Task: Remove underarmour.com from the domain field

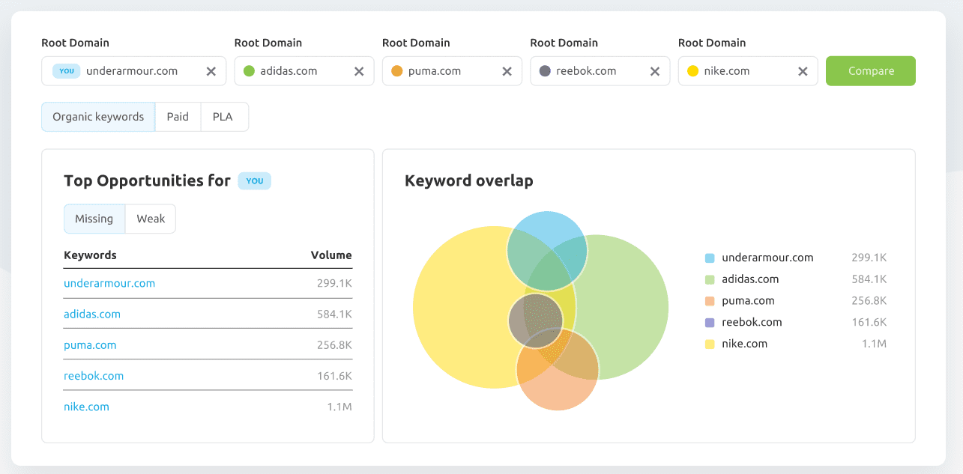Action: [211, 71]
